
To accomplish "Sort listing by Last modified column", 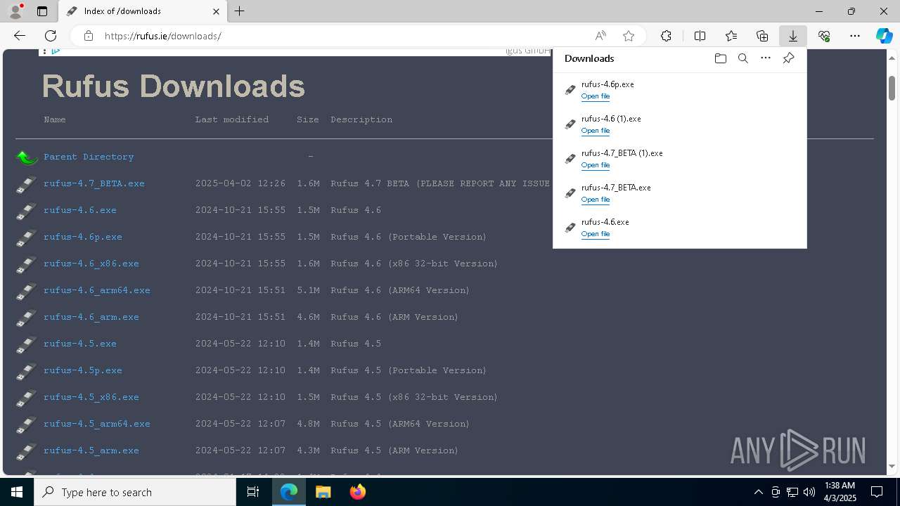I will point(232,119).
